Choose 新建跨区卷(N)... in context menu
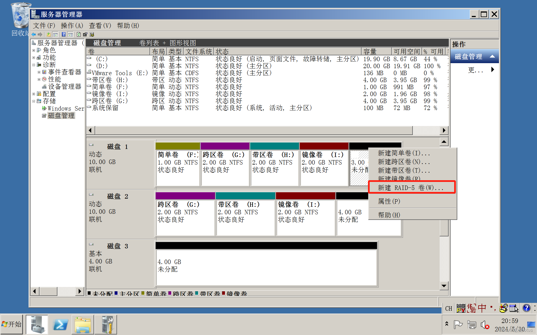 412,162
